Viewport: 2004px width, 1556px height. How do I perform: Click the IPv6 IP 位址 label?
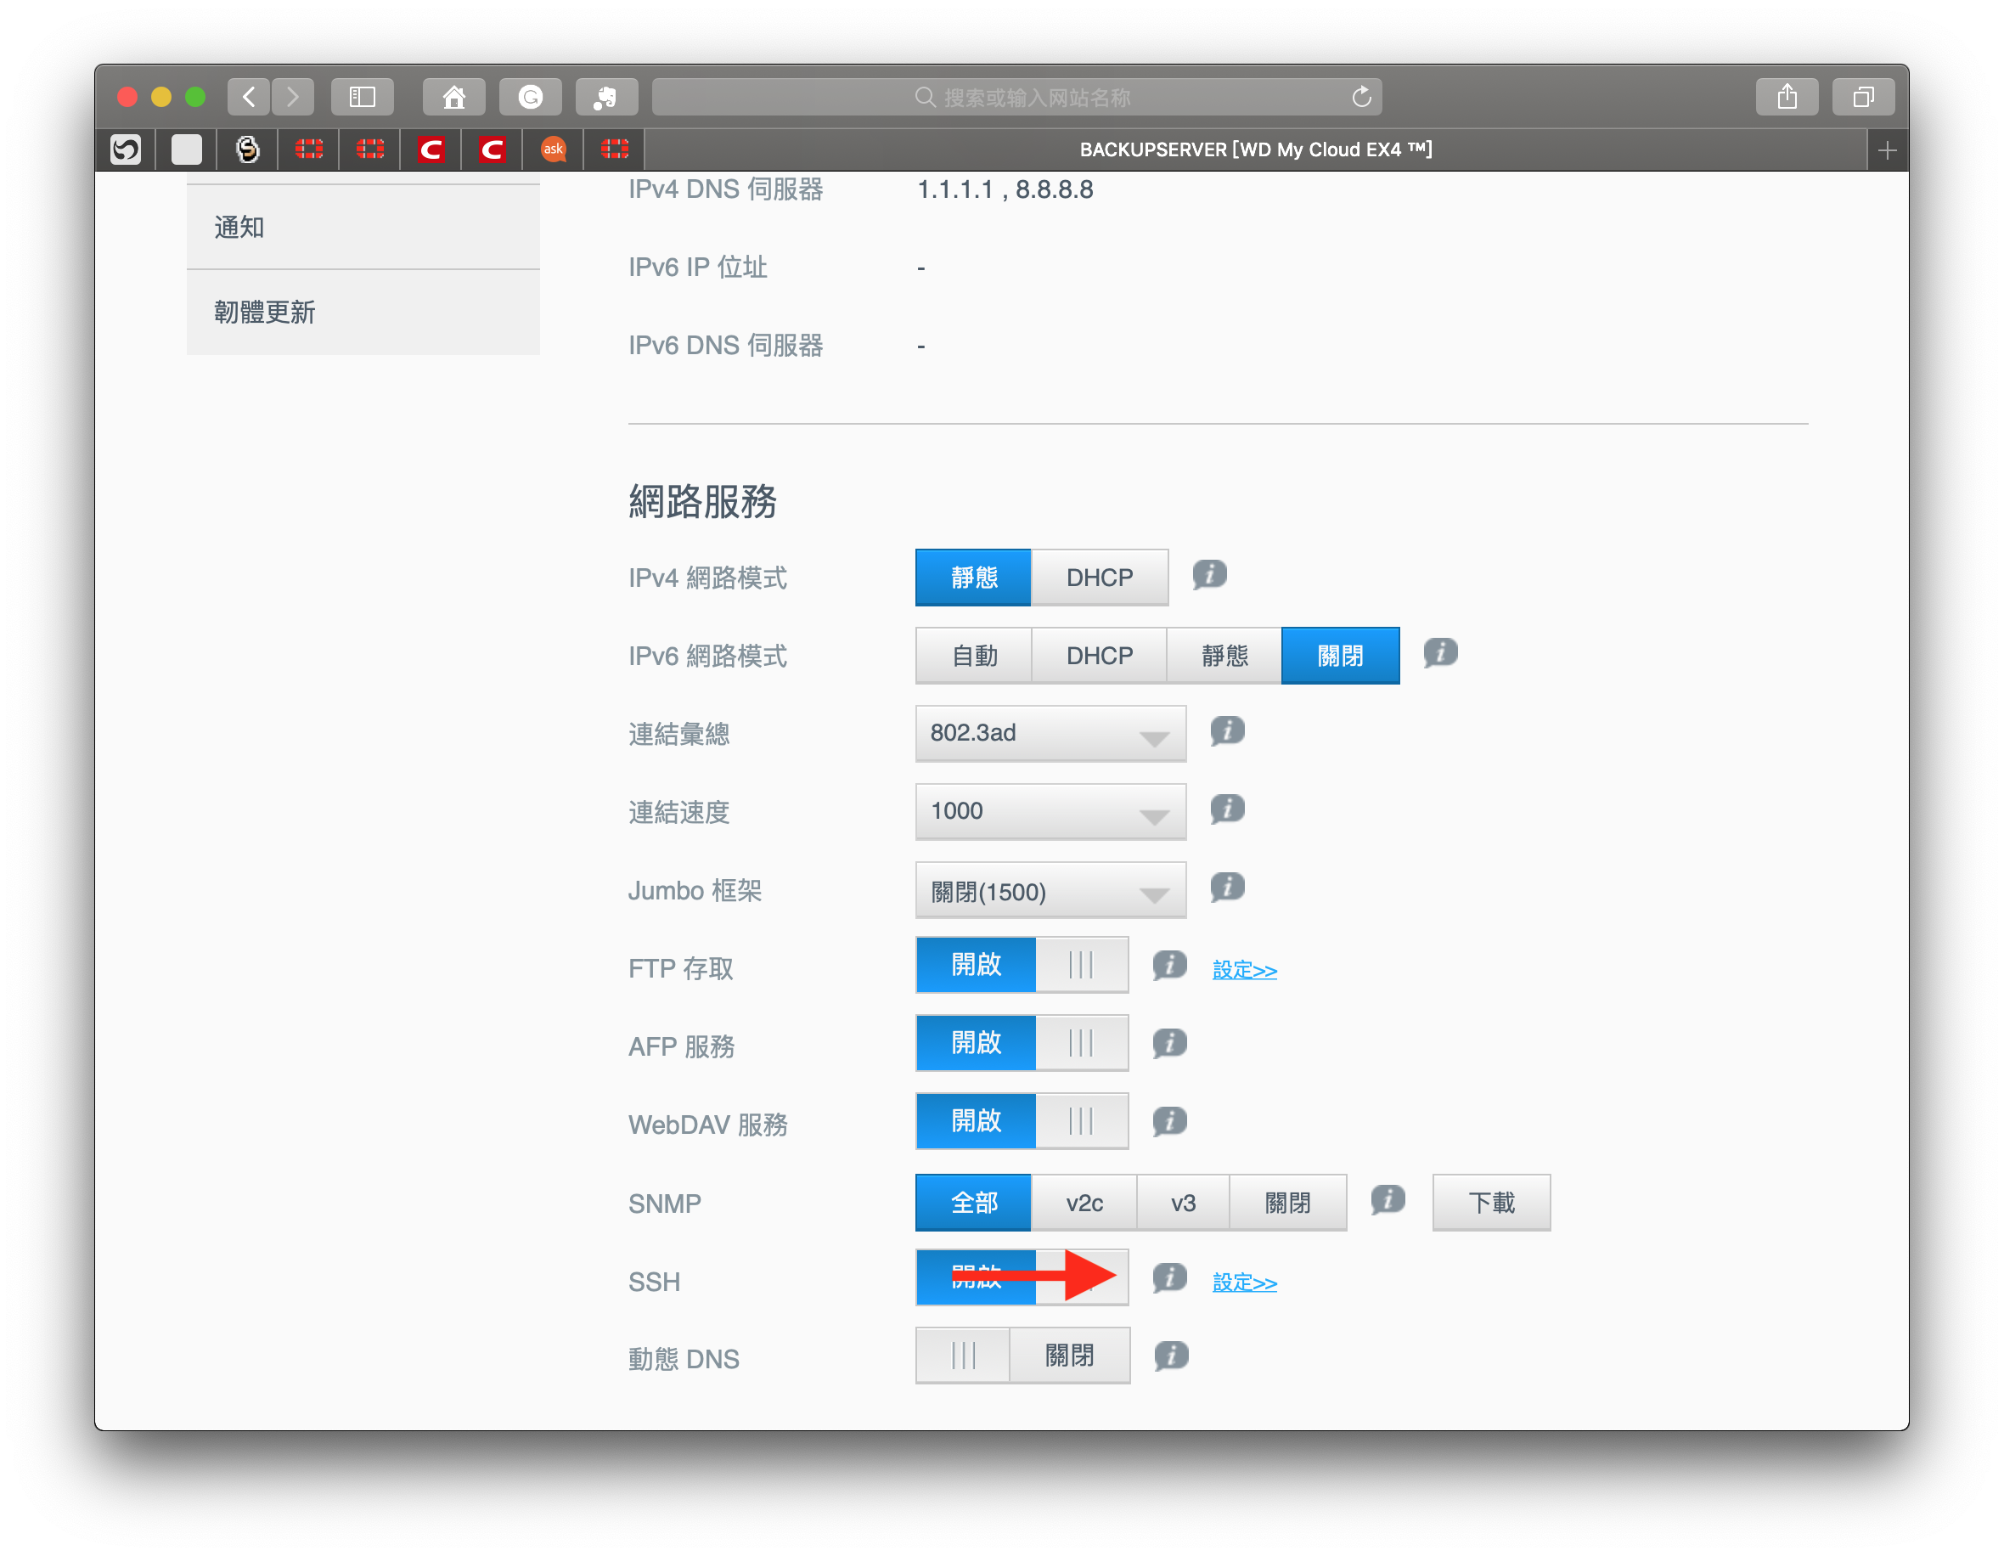click(x=698, y=268)
